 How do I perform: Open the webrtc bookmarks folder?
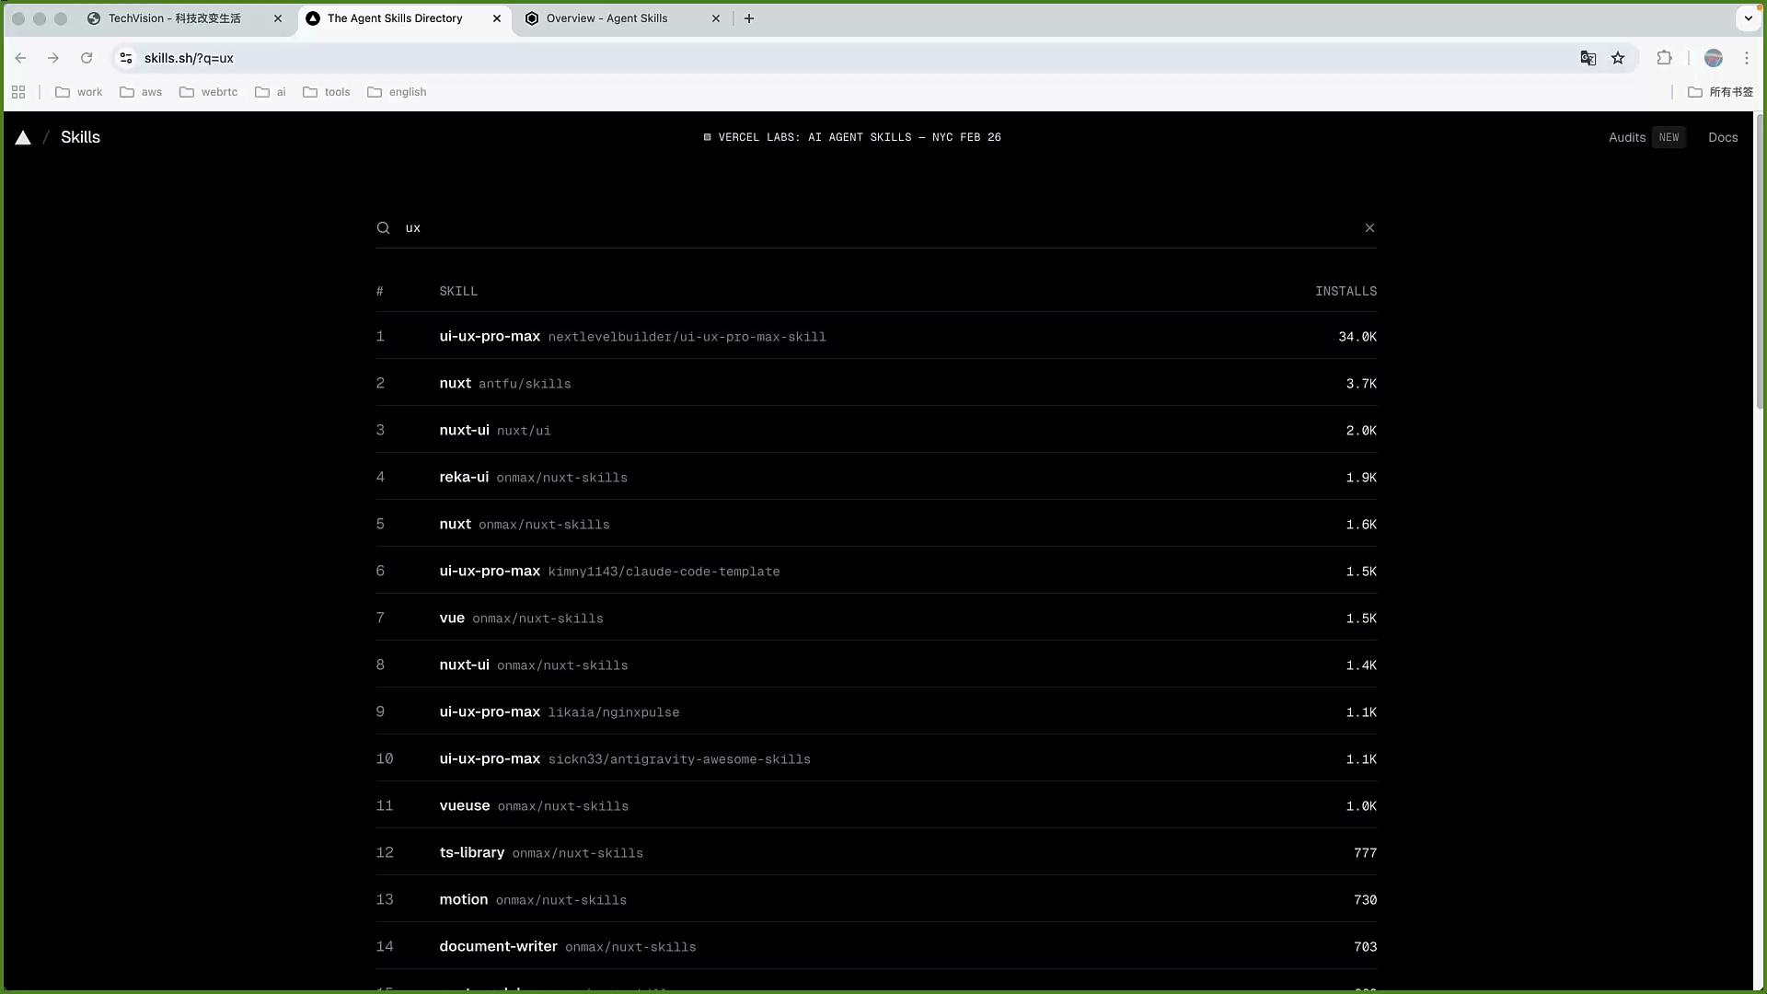[209, 92]
